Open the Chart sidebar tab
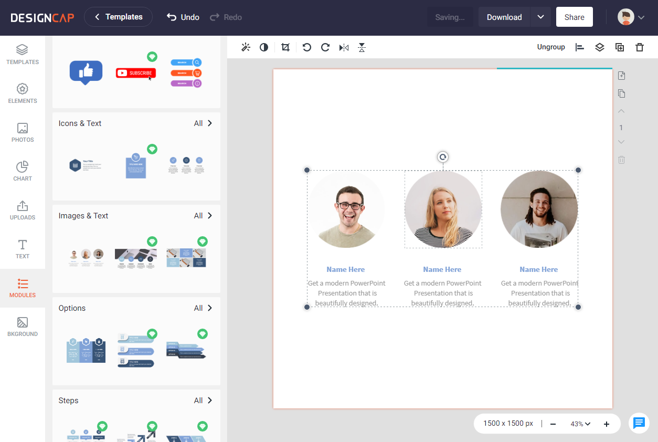This screenshot has height=442, width=658. pos(23,171)
